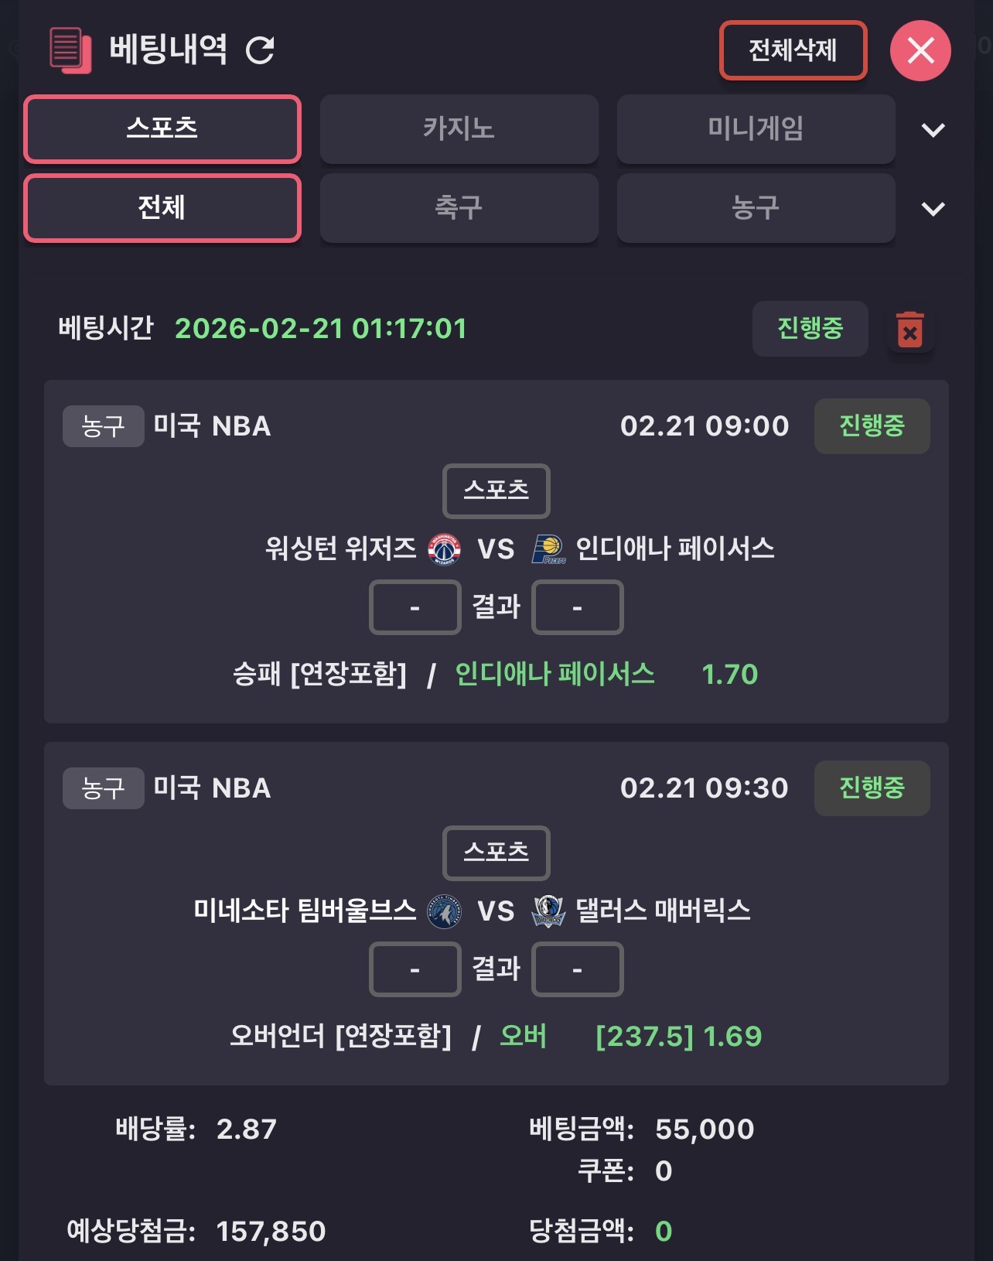Click the betting history document icon

click(x=70, y=50)
